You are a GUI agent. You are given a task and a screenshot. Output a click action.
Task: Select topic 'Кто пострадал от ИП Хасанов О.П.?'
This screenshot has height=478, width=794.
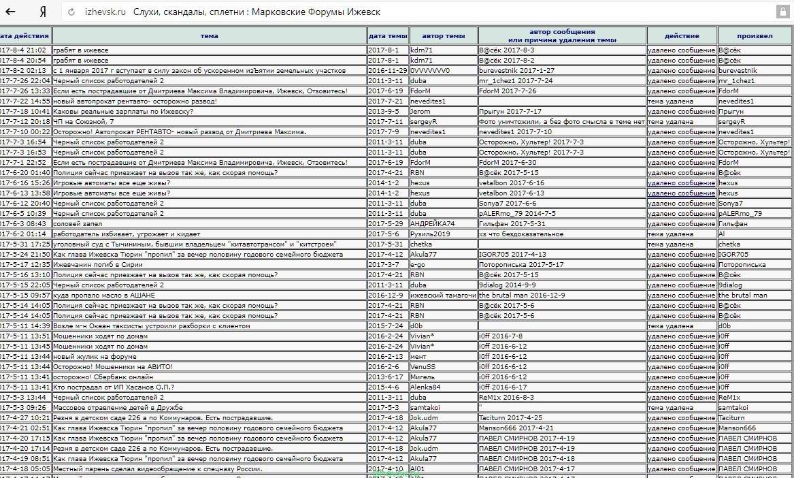[114, 387]
